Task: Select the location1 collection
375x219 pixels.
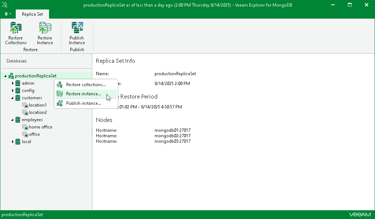Action: point(38,105)
